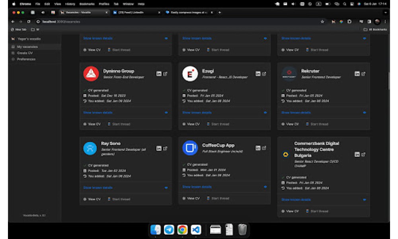Click the Ray Sono company logo
This screenshot has width=398, height=239.
tap(90, 148)
